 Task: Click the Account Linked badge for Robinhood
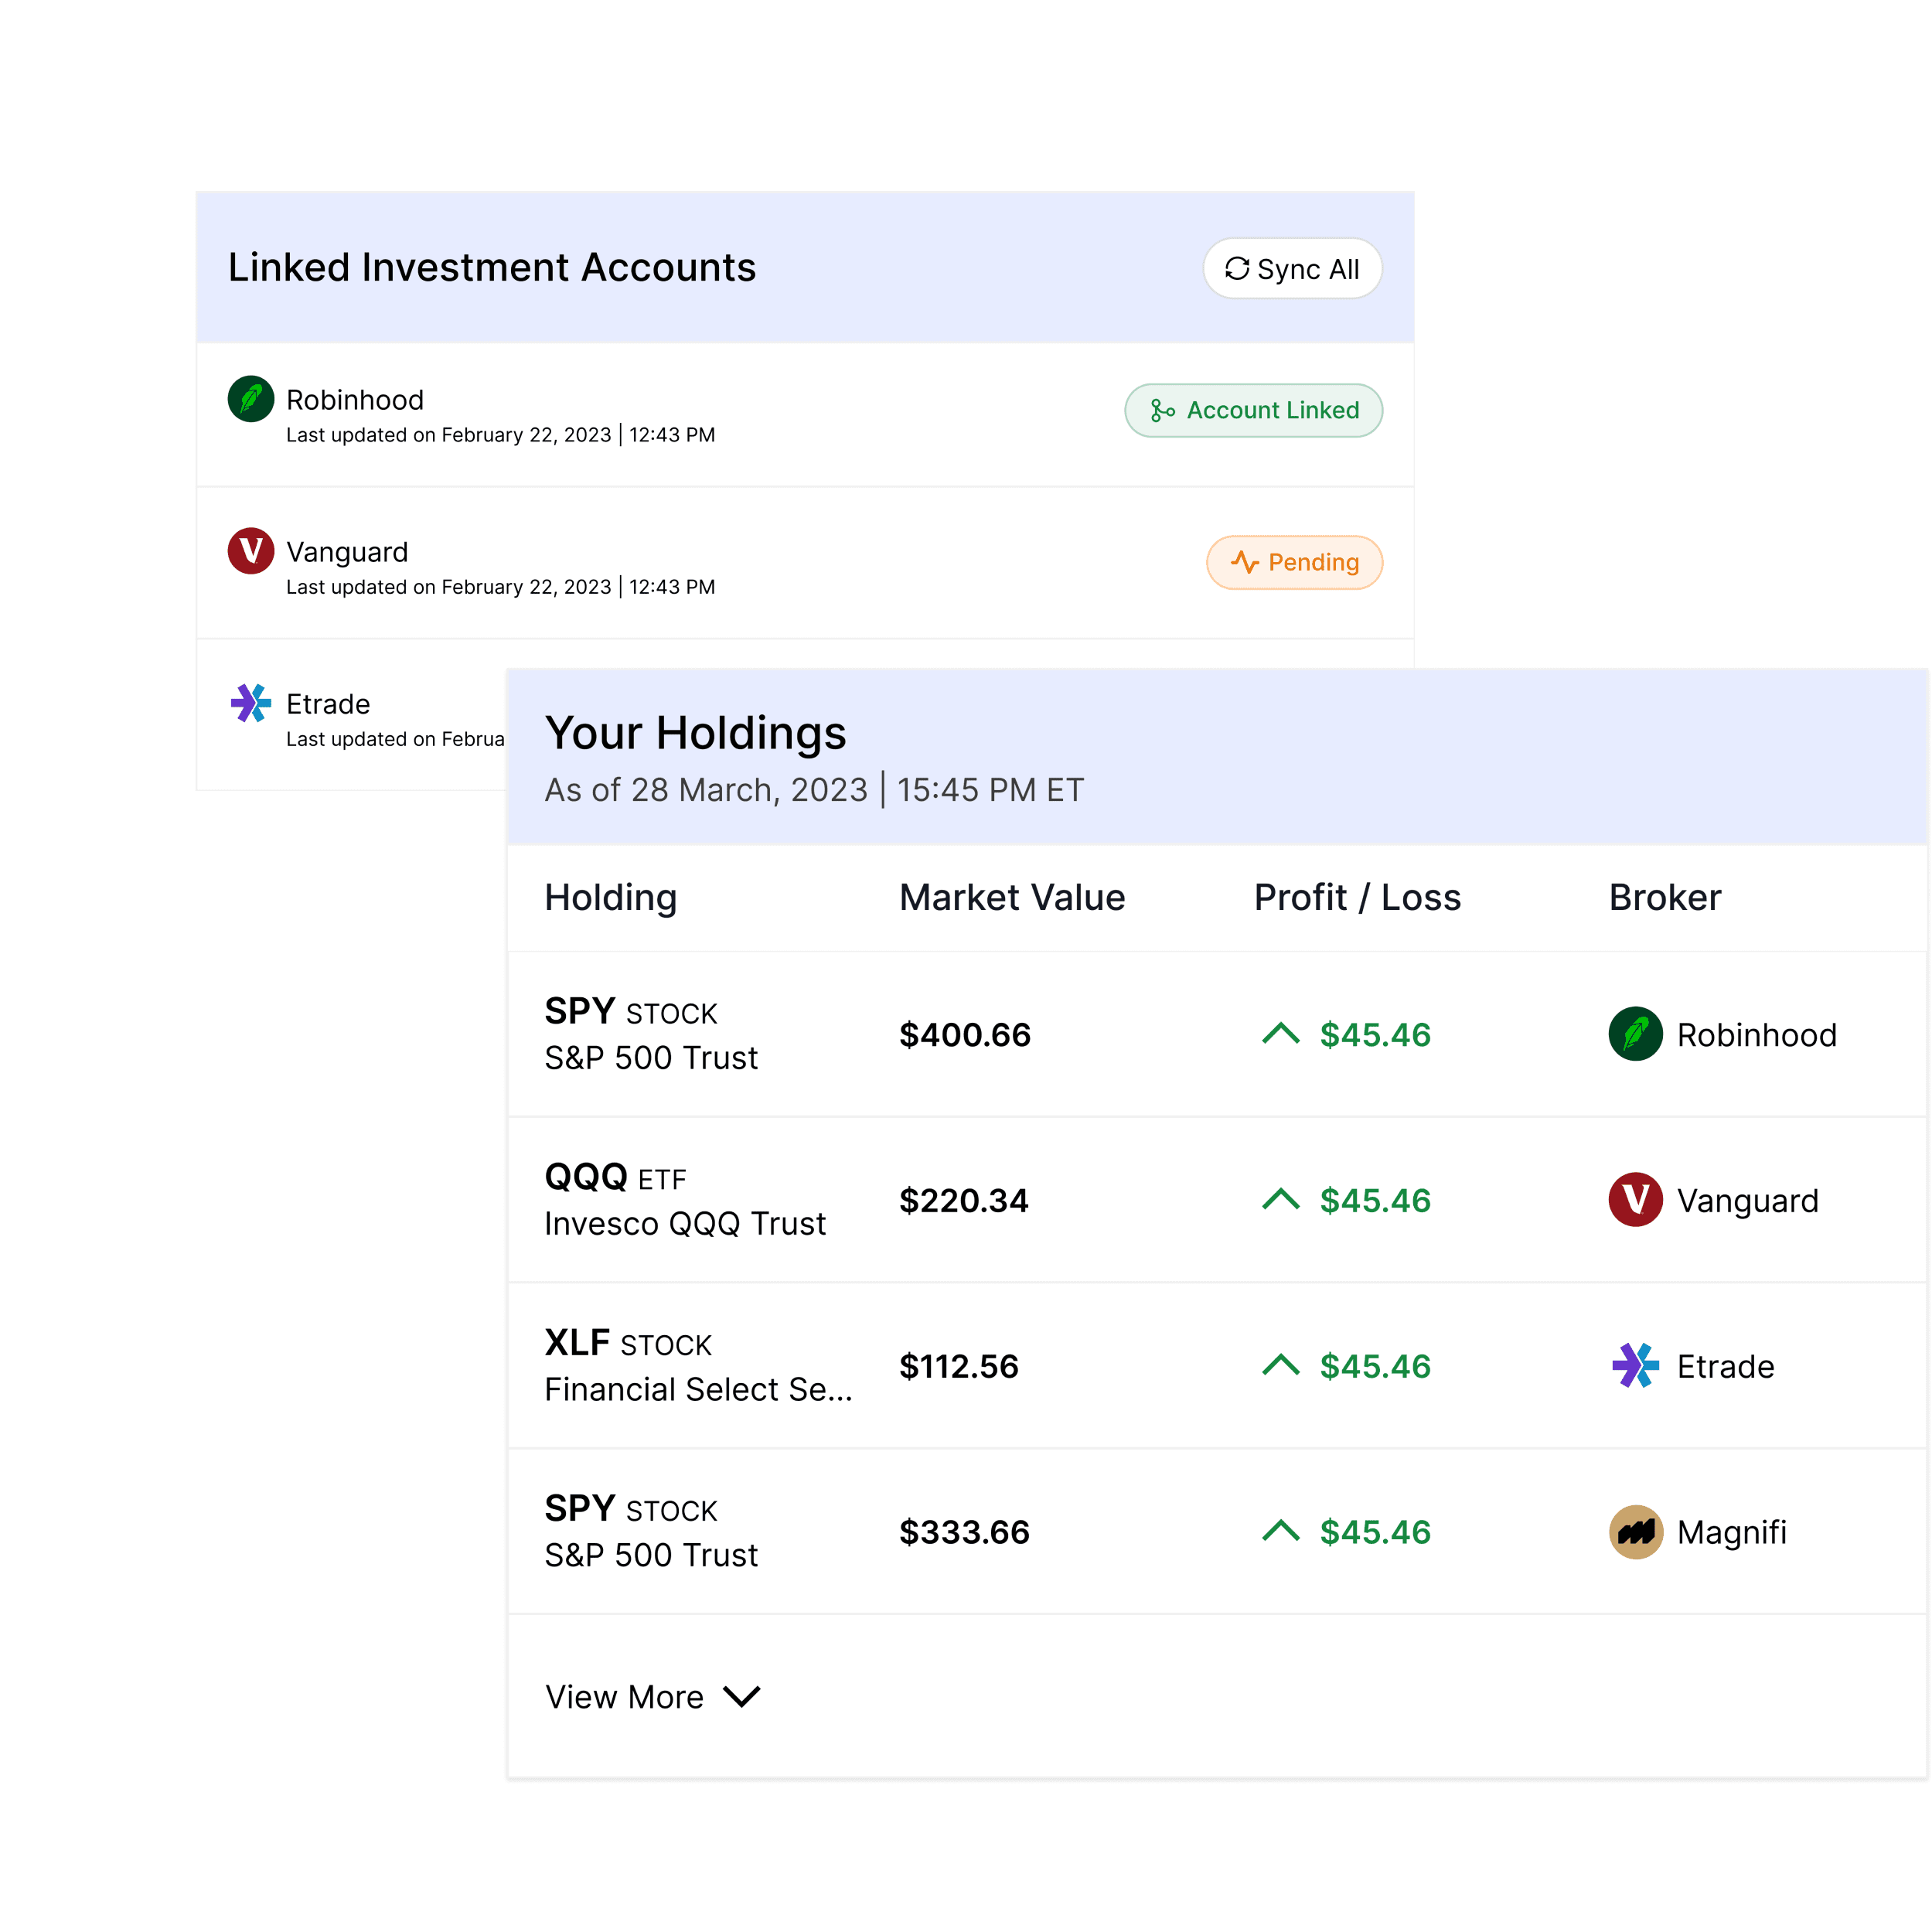point(1253,410)
